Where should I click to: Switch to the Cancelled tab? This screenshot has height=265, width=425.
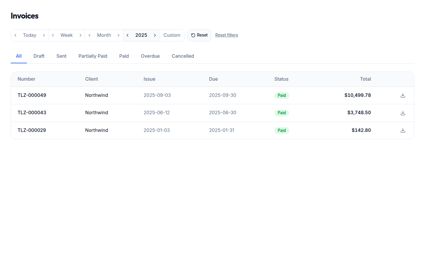click(x=183, y=56)
